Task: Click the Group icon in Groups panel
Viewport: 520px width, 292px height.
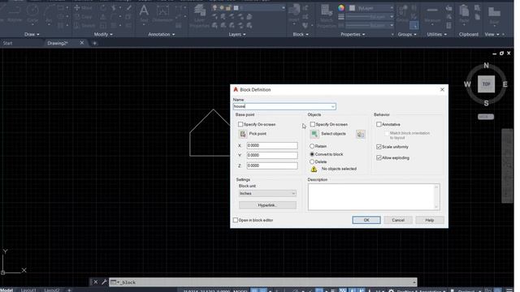Action: coord(402,13)
